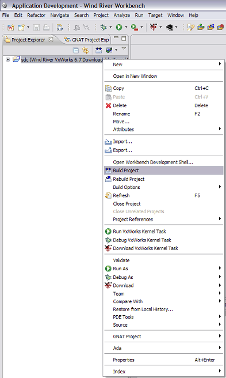
Task: Open the Run toolbar dropdown arrow
Action: [x=126, y=27]
